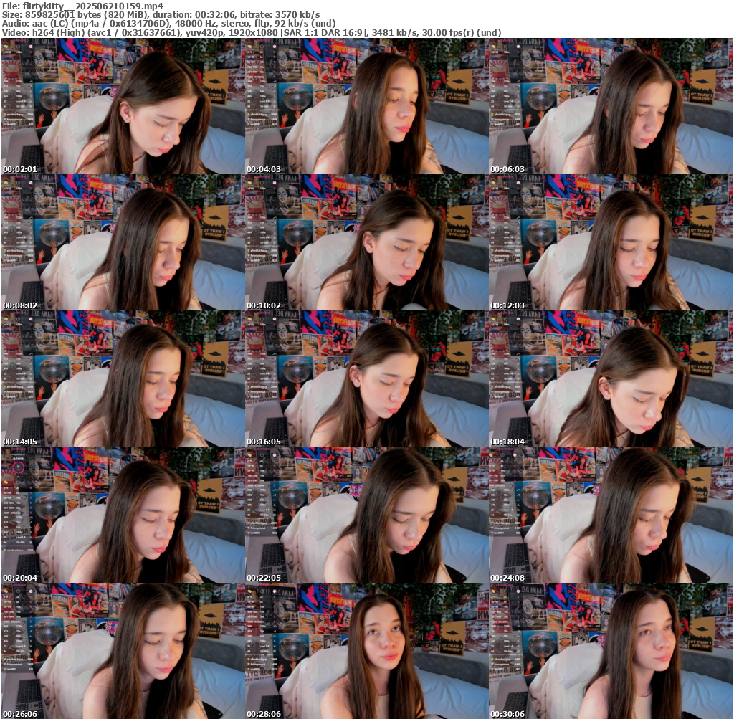Click the 00:14:05 preview frame
Screen dimensions: 734x719
123,378
